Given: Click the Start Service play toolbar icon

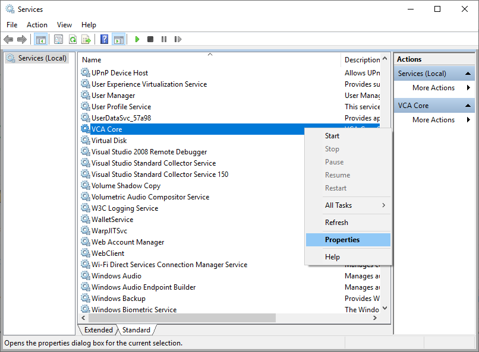Looking at the screenshot, I should (x=137, y=39).
